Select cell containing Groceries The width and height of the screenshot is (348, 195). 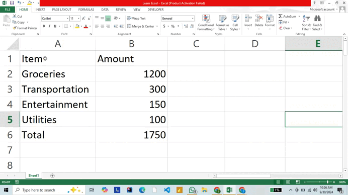58,74
